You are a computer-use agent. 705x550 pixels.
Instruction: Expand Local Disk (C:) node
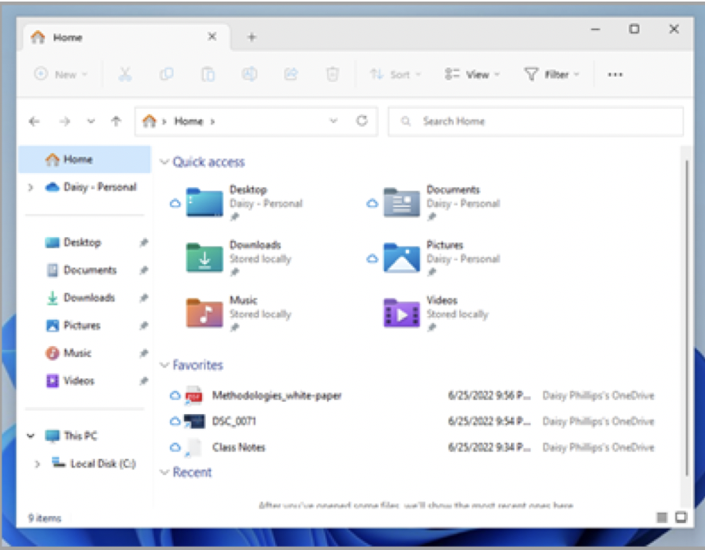coord(37,463)
